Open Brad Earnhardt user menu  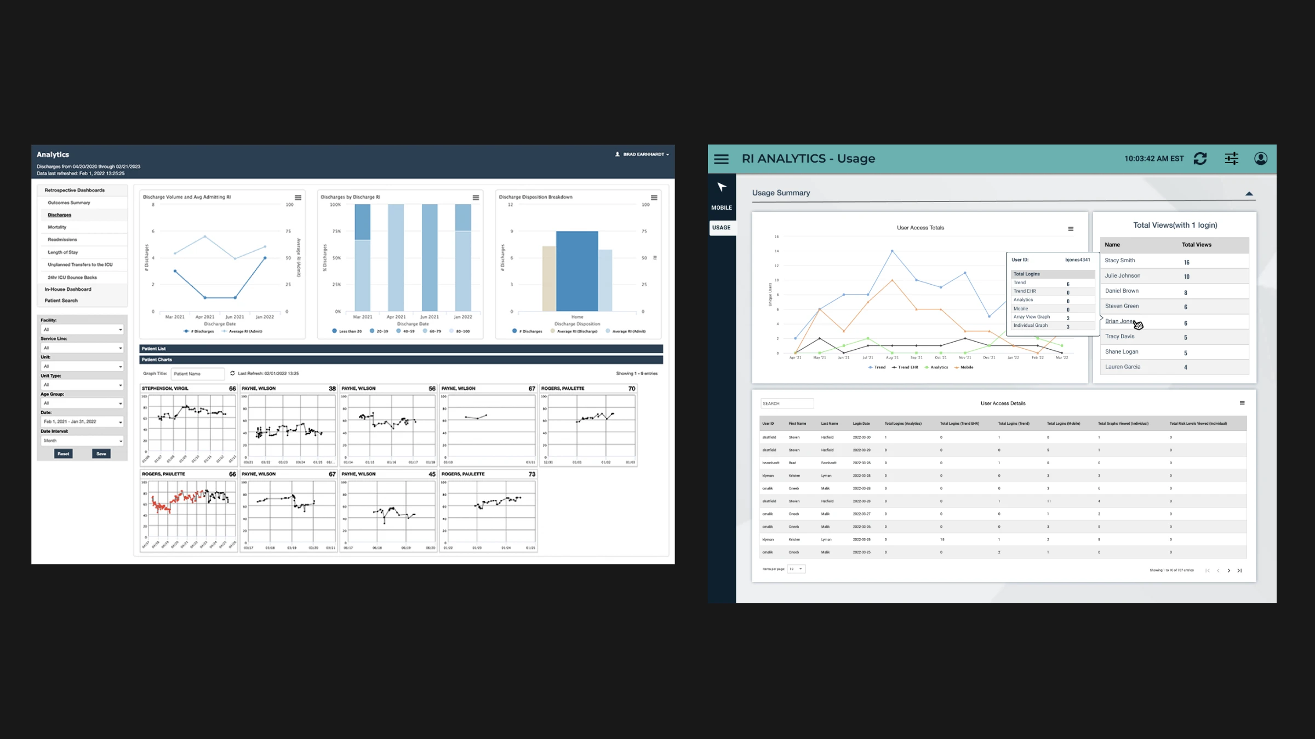[642, 154]
